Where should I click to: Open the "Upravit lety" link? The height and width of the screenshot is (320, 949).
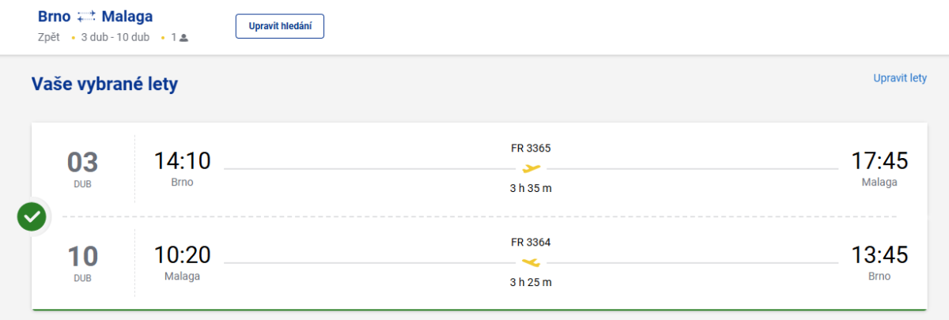pos(900,77)
